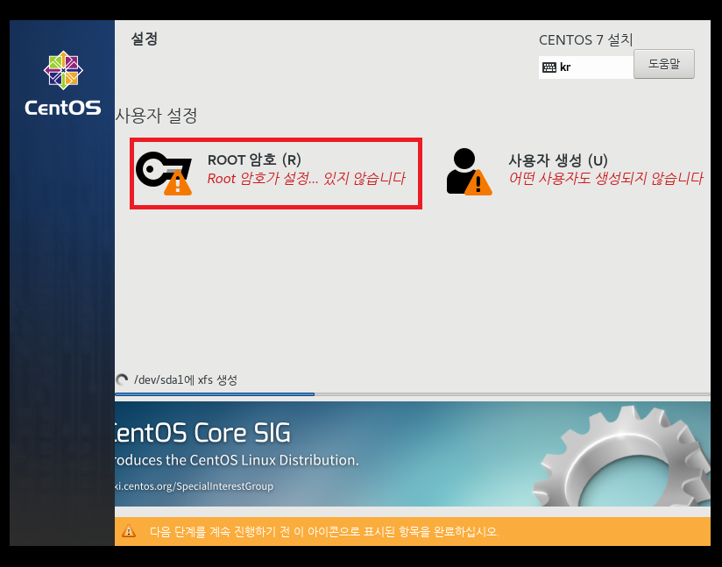Viewport: 722px width, 567px height.
Task: Click the keyboard icon next to kr
Action: pos(549,67)
